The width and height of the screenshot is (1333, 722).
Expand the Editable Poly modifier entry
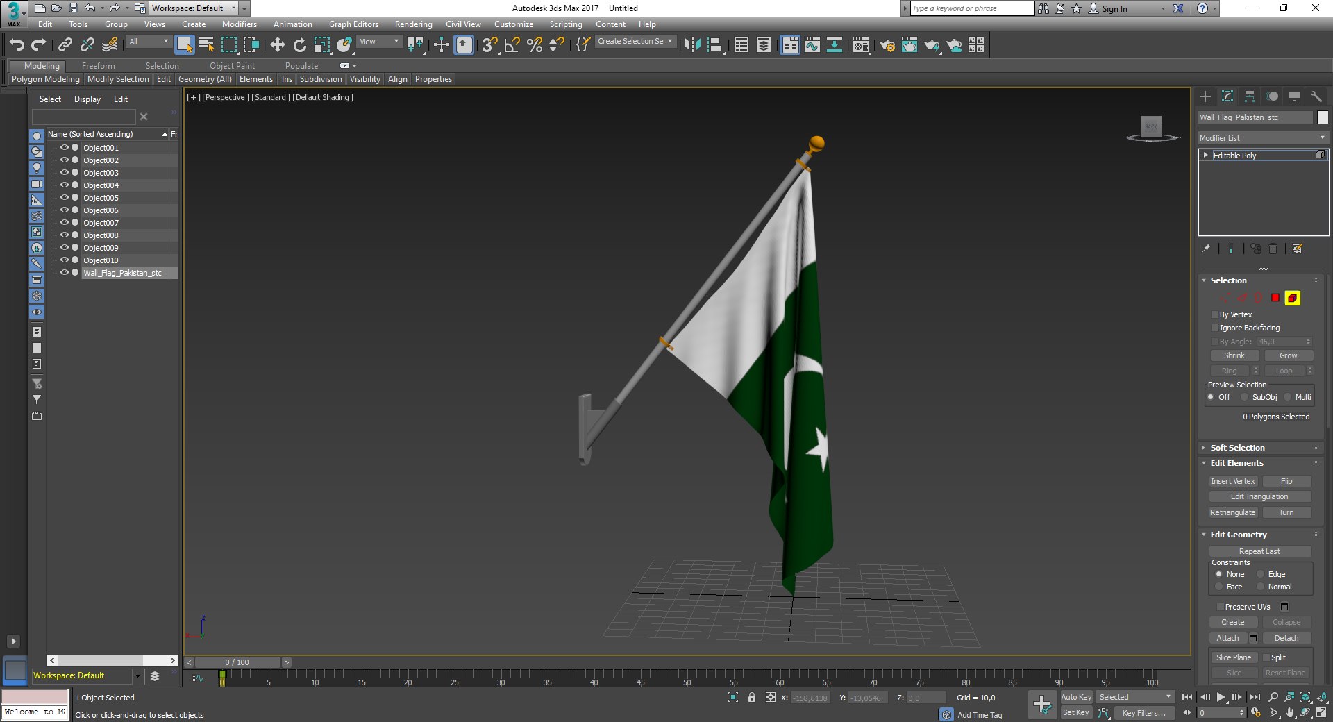click(1206, 156)
